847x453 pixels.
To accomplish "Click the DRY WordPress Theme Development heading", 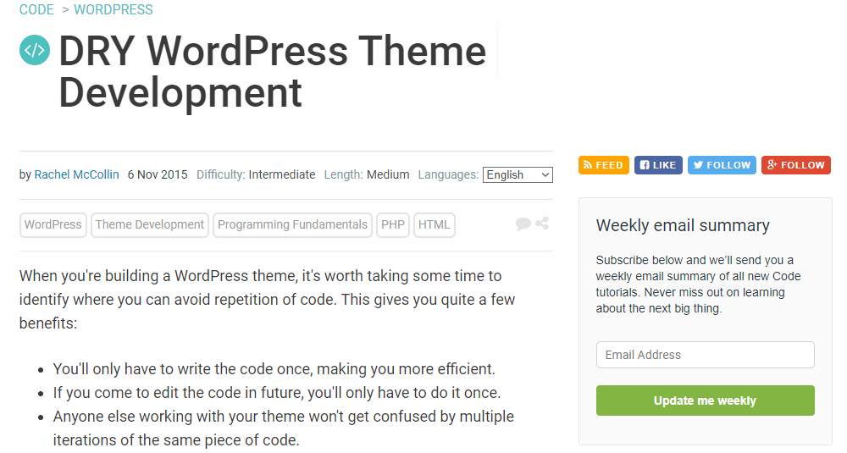I will click(x=271, y=72).
